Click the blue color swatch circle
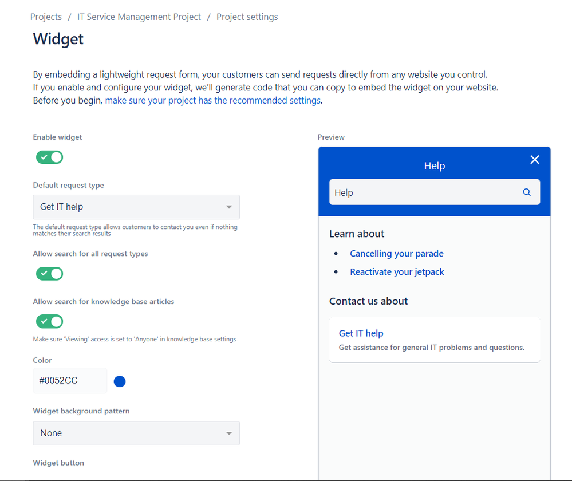The image size is (572, 481). 120,381
